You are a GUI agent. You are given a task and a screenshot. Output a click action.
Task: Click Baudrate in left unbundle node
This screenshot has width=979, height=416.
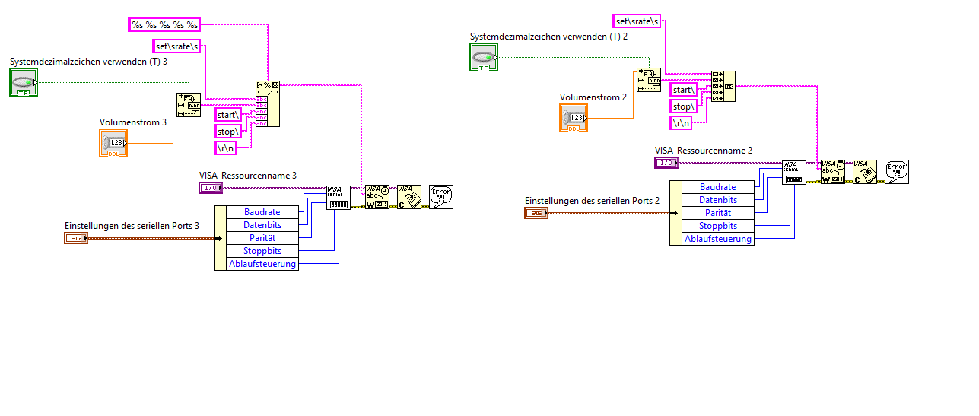262,212
